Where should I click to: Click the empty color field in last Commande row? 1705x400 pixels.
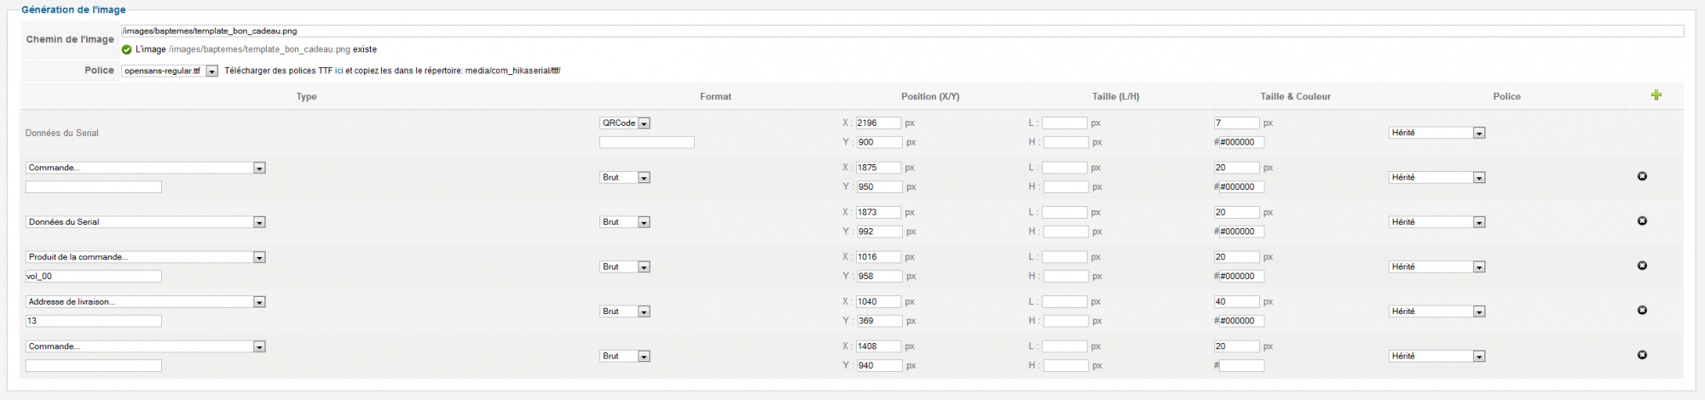click(1241, 366)
